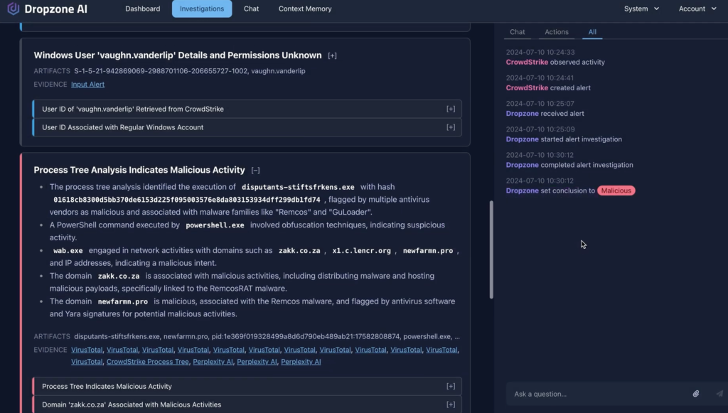Expand 'User ID Associated with Regular Windows Account'

(x=450, y=127)
